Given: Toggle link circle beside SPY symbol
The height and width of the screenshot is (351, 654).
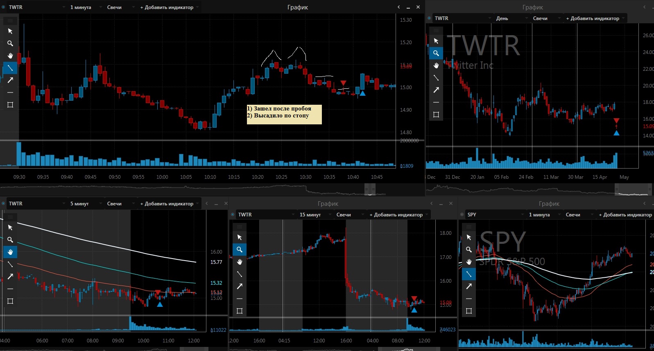Looking at the screenshot, I should coord(462,215).
